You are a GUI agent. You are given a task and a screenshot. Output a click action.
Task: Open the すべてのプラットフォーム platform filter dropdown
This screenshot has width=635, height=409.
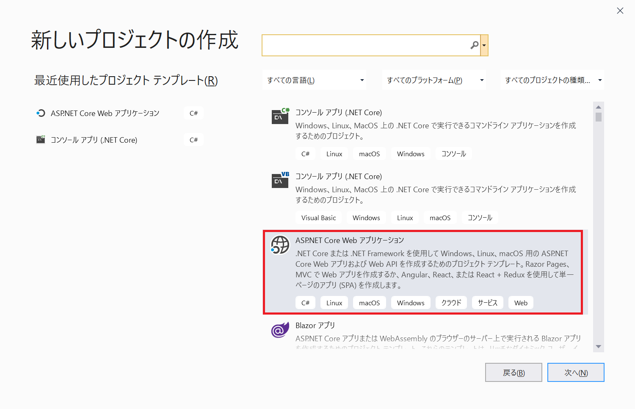(x=434, y=80)
